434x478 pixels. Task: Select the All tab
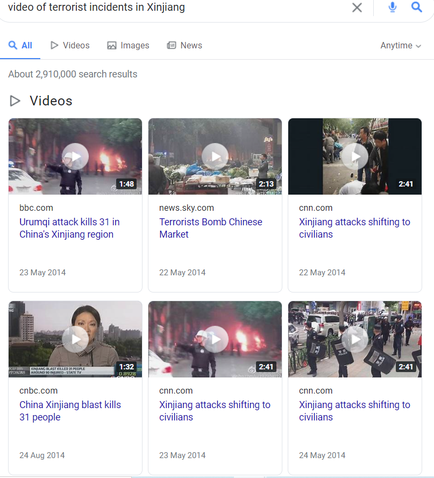click(20, 45)
